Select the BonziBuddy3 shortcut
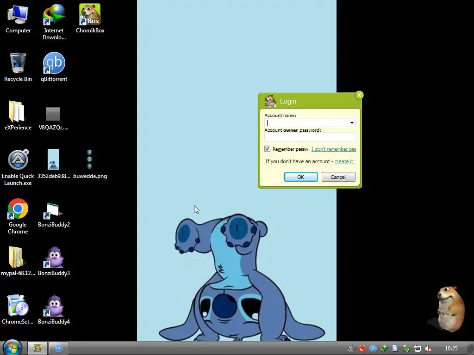Screen dimensions: 474x355 pyautogui.click(x=54, y=261)
